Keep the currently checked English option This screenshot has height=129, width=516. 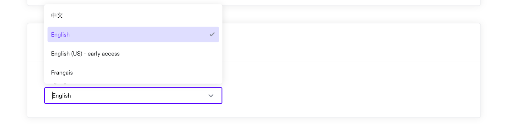click(60, 35)
